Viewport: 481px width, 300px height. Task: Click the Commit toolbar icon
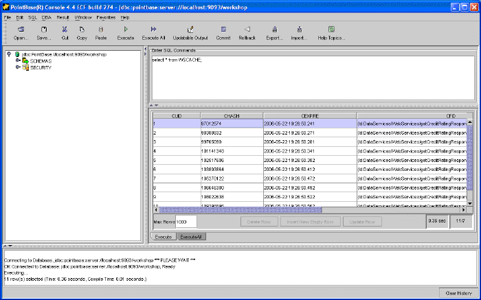(x=223, y=30)
